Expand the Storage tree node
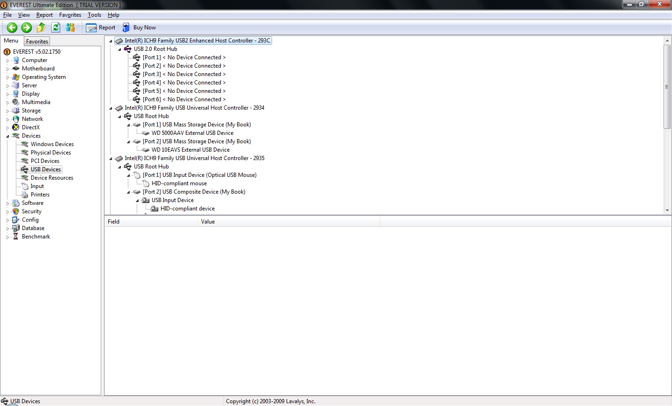 [x=7, y=111]
